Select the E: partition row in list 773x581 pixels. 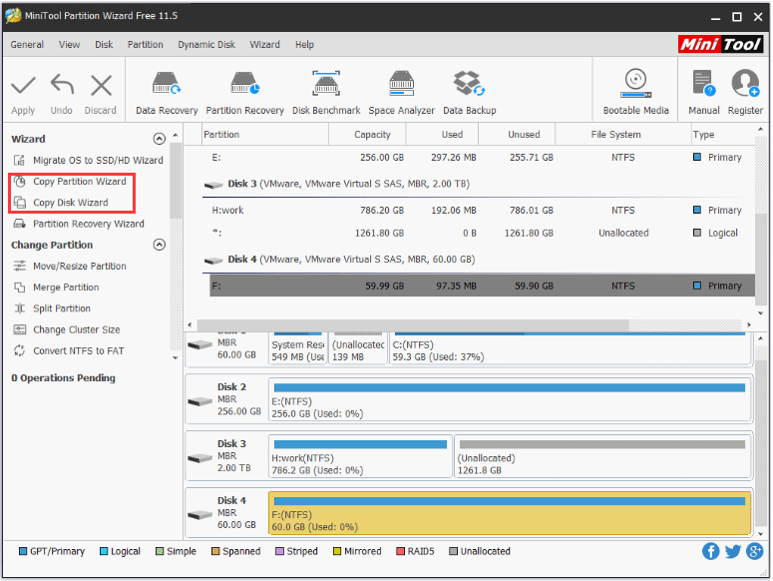[x=478, y=158]
